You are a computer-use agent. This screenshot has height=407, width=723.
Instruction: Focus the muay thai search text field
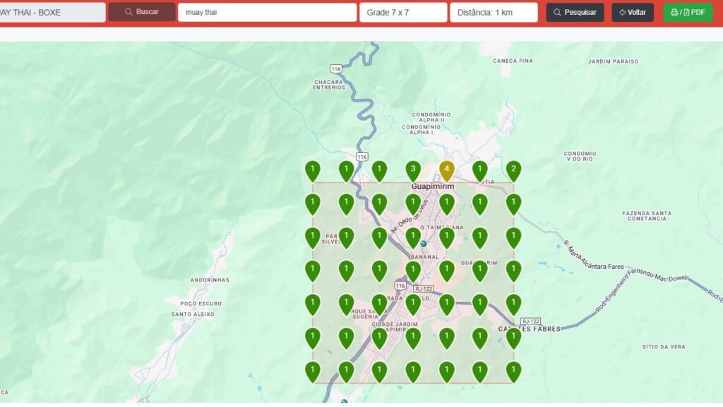click(x=267, y=12)
